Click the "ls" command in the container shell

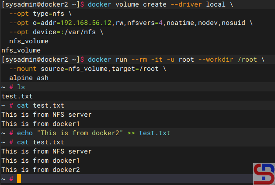coord(21,87)
